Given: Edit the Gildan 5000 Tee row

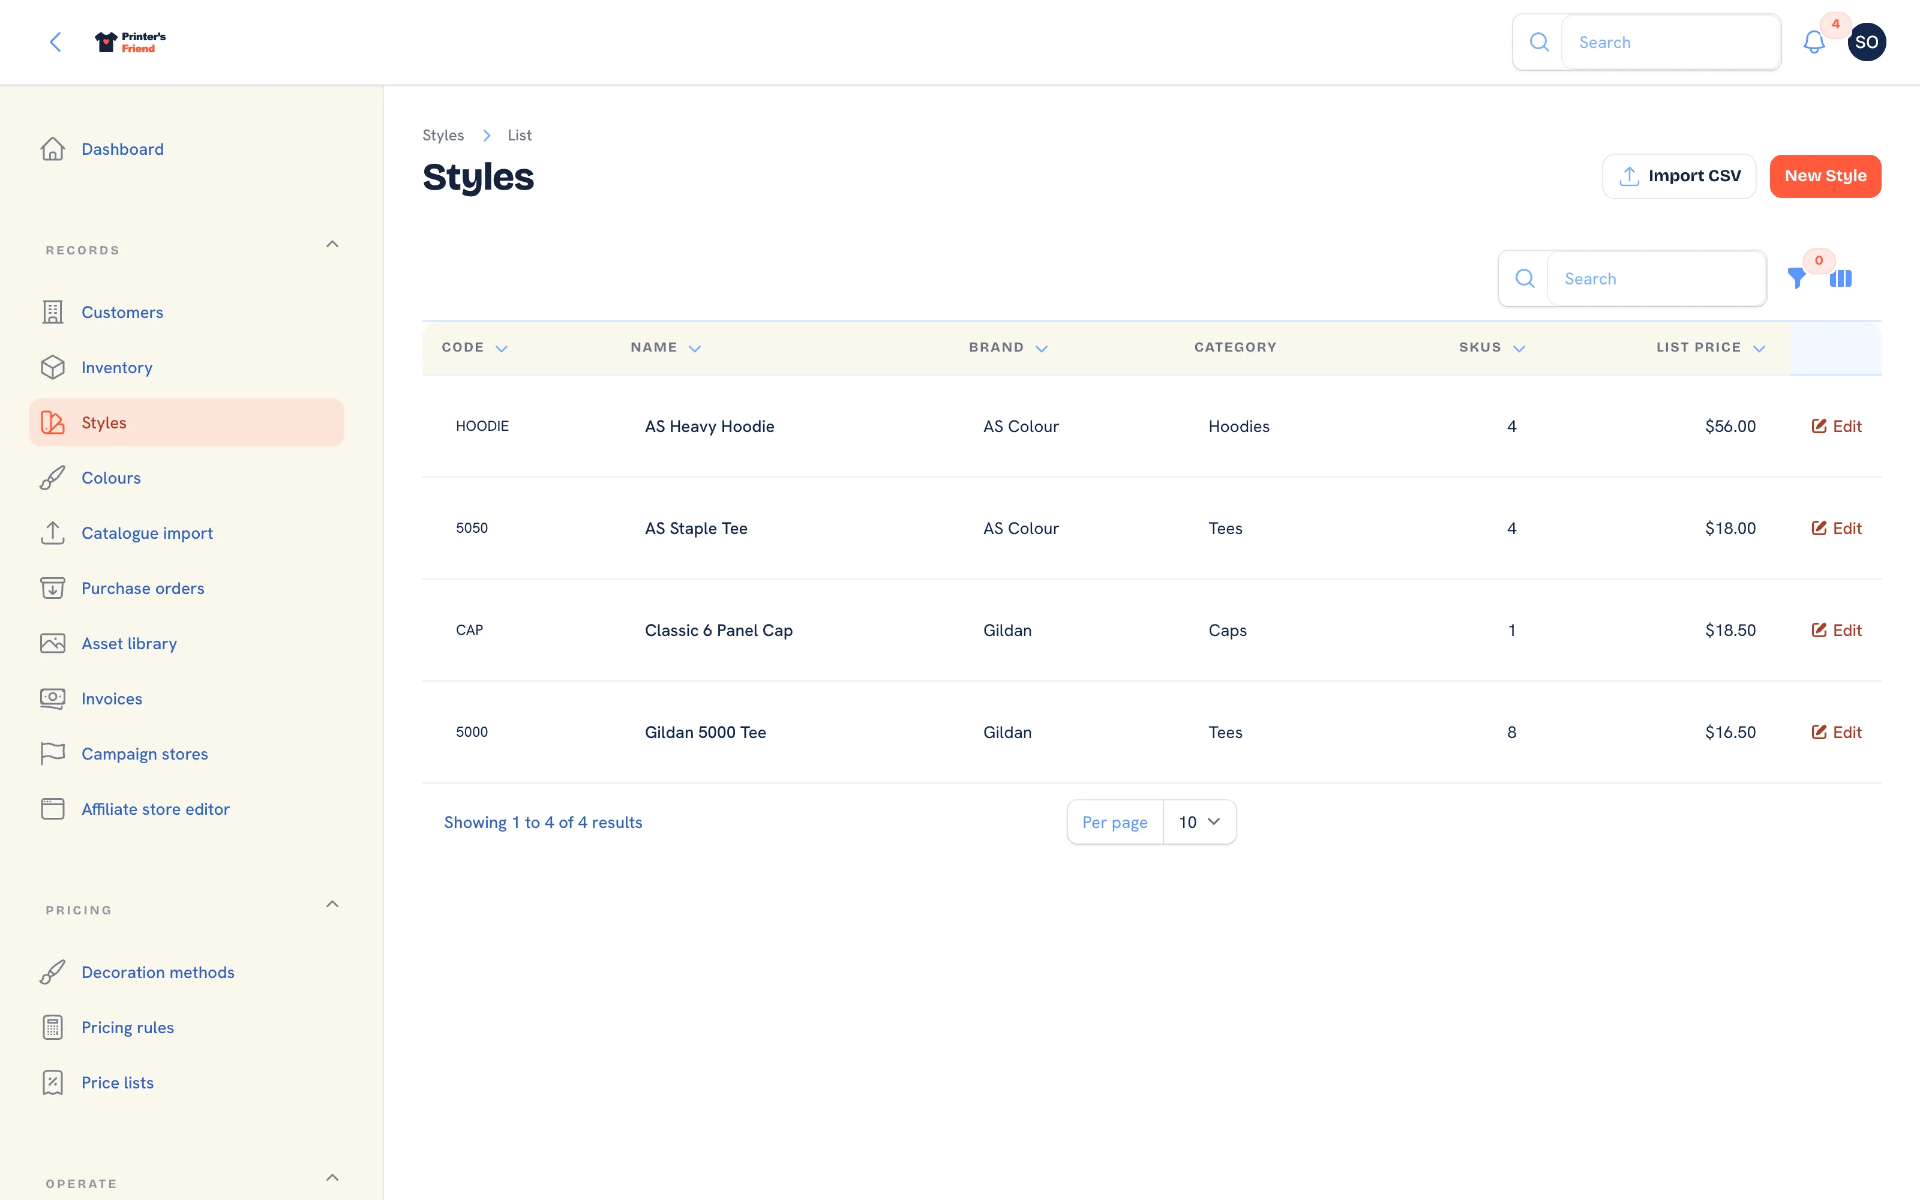Looking at the screenshot, I should (x=1836, y=733).
